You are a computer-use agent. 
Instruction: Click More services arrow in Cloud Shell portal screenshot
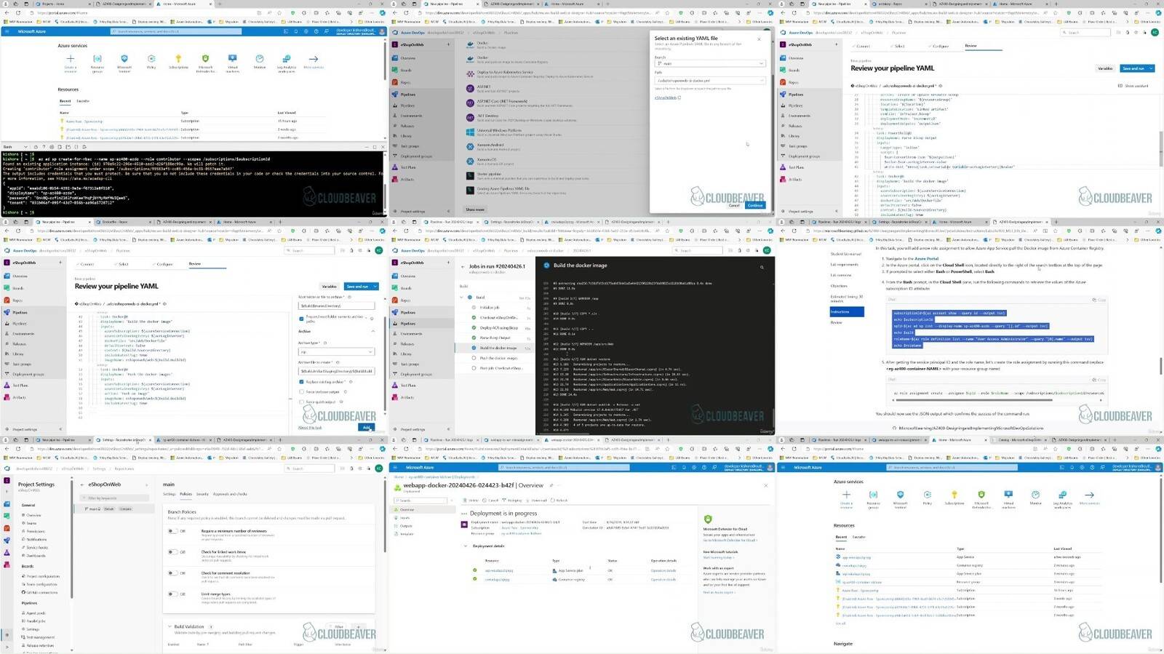tap(314, 59)
